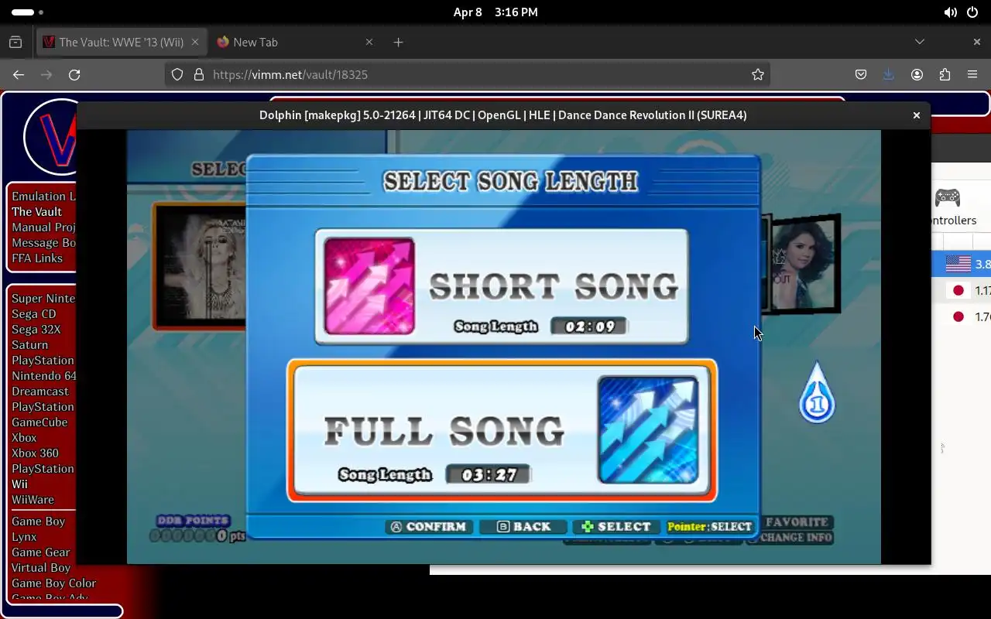
Task: Click CHANGE INFO in the game footer
Action: coord(795,538)
